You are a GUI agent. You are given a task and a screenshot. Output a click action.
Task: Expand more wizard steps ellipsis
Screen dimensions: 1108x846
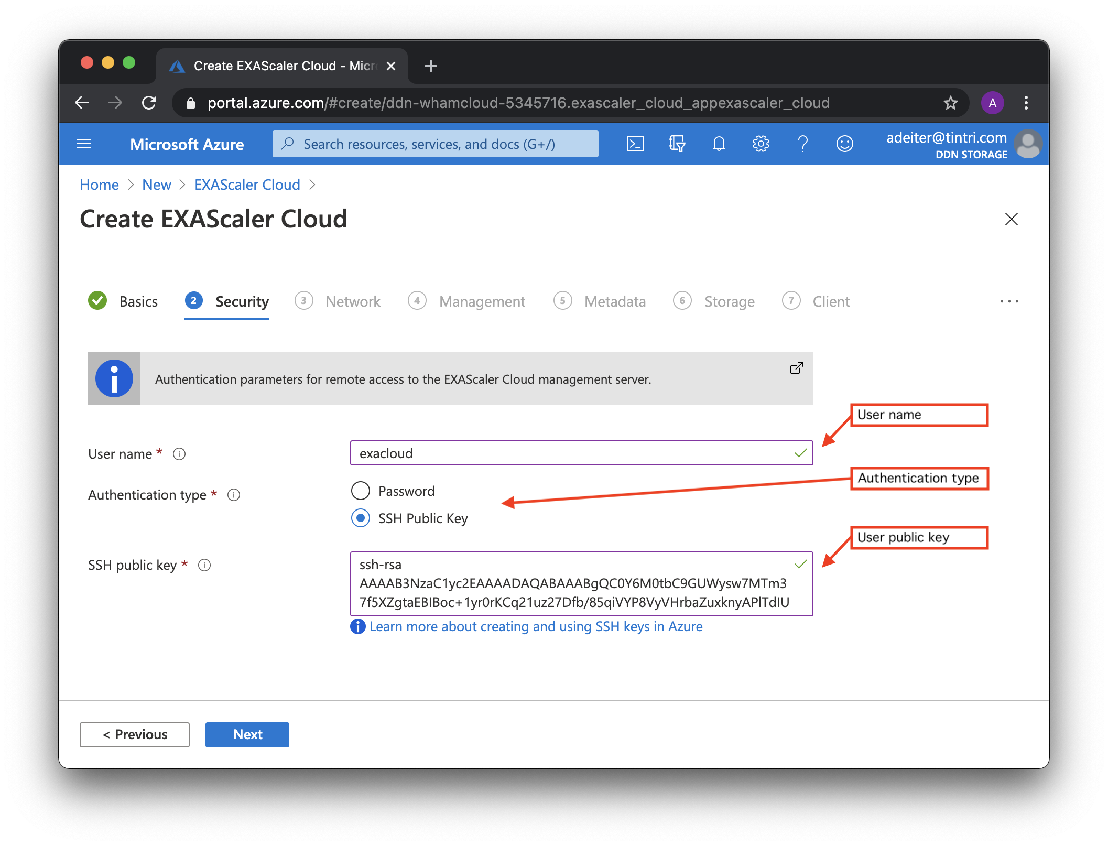click(1009, 301)
